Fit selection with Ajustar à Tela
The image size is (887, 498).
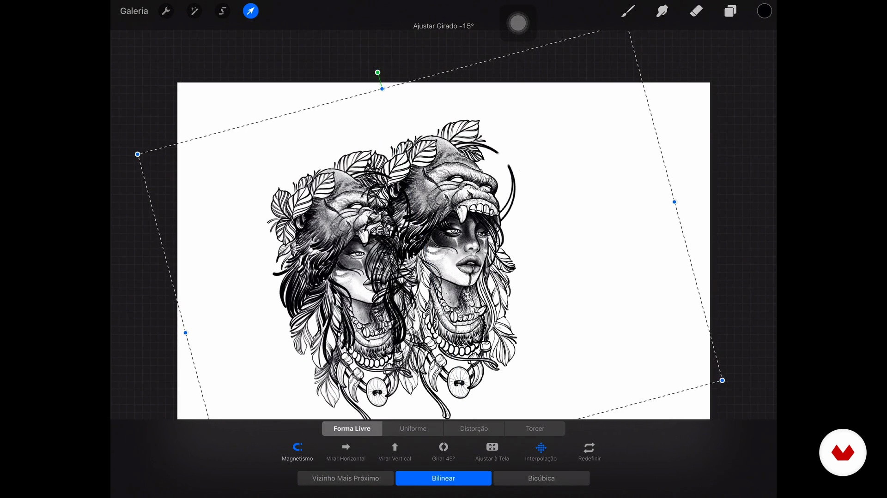(x=492, y=452)
